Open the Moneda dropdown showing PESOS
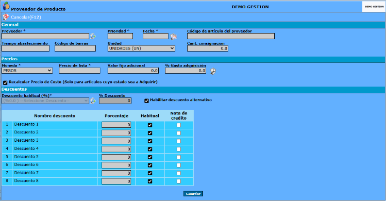 point(27,71)
